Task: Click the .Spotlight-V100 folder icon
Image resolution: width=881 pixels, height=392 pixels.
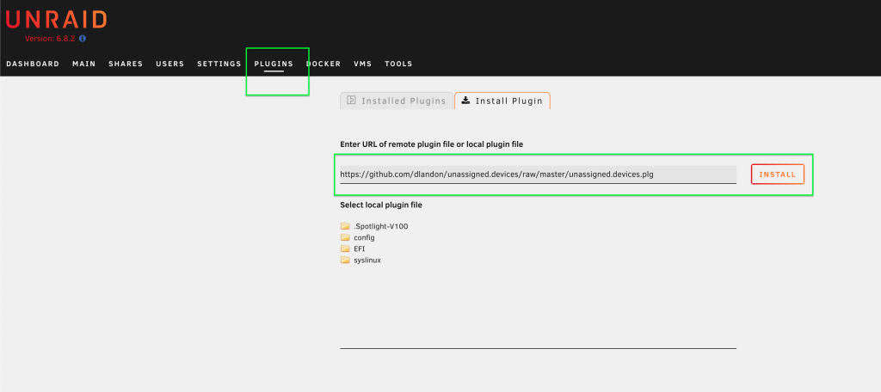Action: (x=345, y=226)
